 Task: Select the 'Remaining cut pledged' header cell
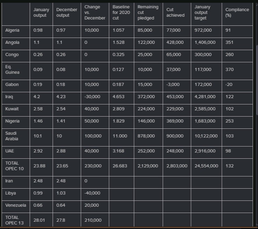(148, 13)
